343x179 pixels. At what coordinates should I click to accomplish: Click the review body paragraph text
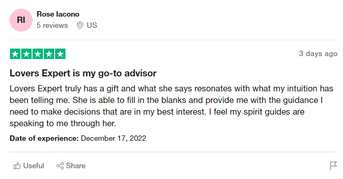[172, 106]
